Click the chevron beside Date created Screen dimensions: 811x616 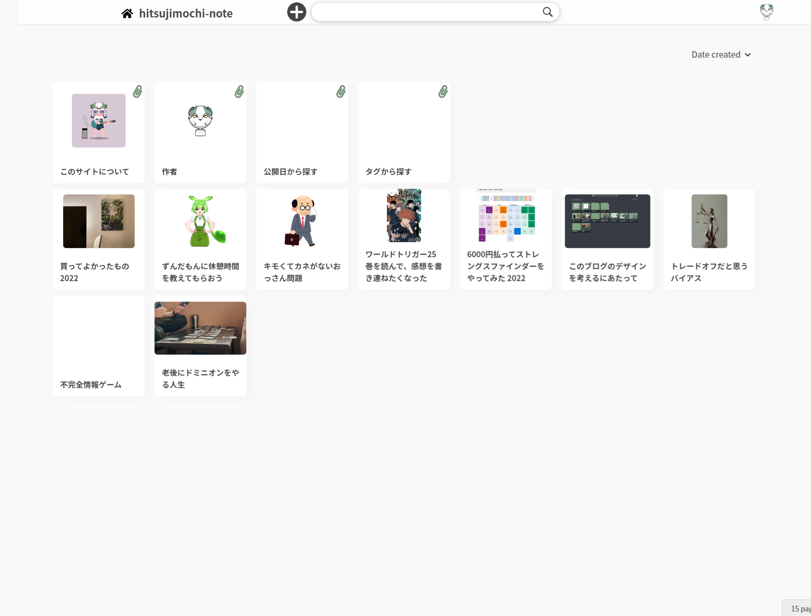coord(748,55)
